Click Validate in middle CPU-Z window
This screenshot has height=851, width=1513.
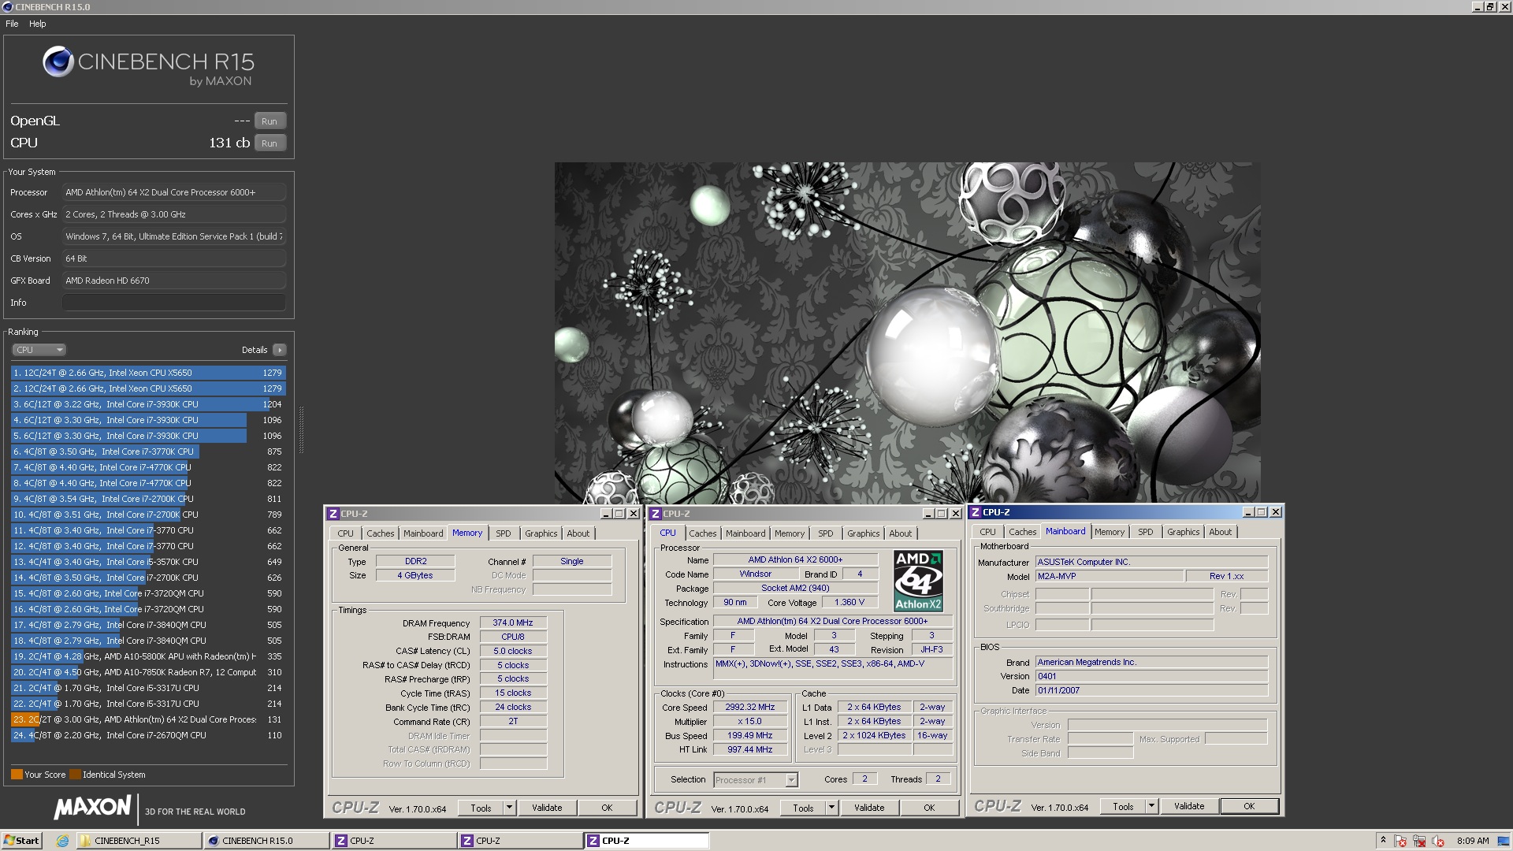(x=869, y=808)
